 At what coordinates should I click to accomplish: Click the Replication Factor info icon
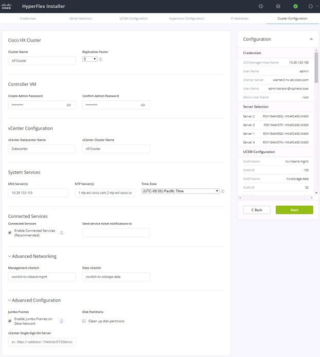[100, 59]
